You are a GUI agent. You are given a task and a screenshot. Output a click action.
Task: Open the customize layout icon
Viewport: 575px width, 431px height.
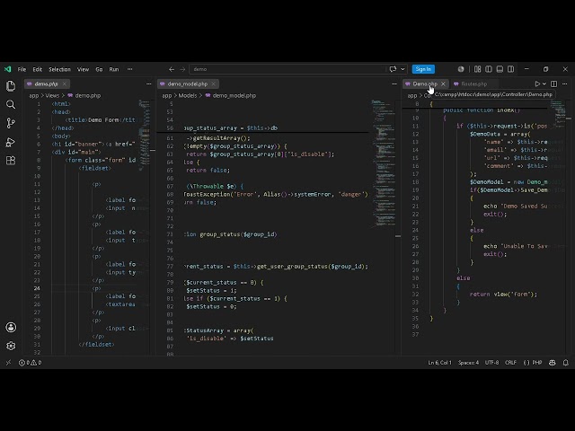click(477, 69)
